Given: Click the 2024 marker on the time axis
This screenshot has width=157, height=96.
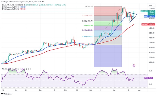Looking at the screenshot, I should pyautogui.click(x=66, y=90).
